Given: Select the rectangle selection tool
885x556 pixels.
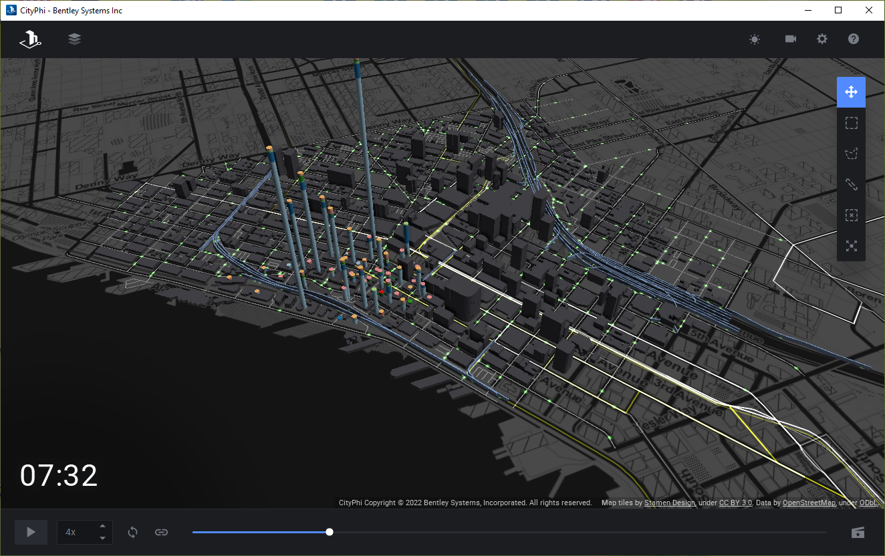Looking at the screenshot, I should click(851, 123).
